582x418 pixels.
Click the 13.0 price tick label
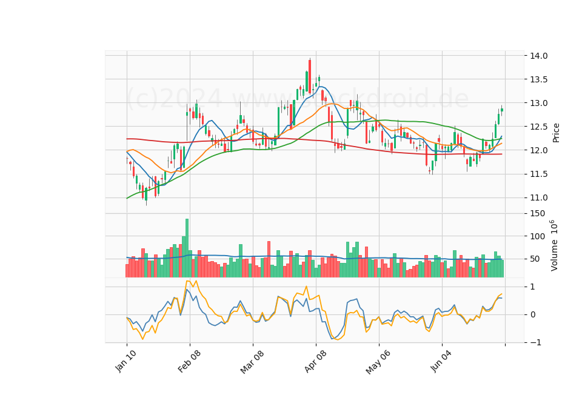click(538, 103)
